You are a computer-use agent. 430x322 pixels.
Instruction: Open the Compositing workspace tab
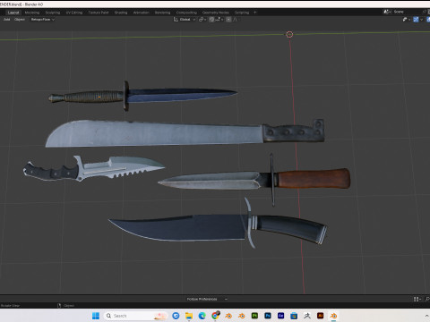click(186, 13)
